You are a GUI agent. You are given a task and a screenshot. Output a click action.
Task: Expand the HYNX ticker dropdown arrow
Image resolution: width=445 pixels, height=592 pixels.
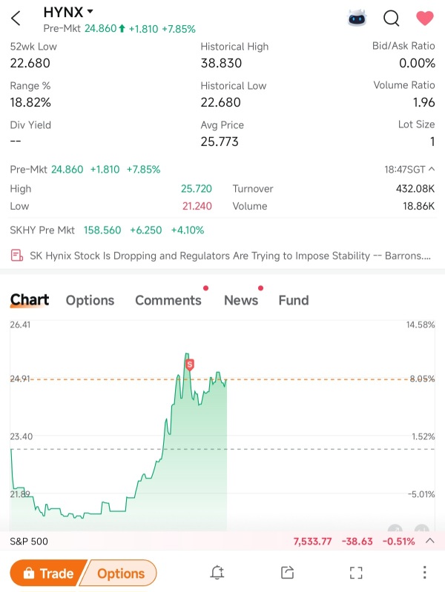(x=90, y=12)
